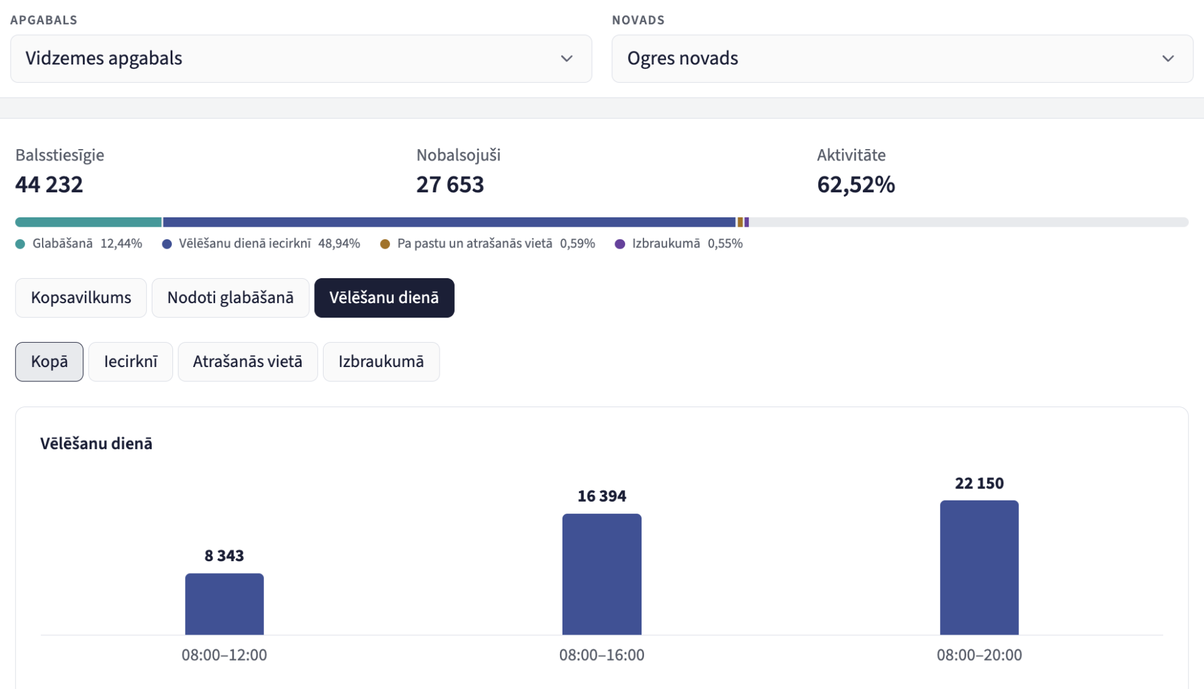Image resolution: width=1204 pixels, height=689 pixels.
Task: Open the Apgabals dropdown showing Vidzemes apgabals
Action: pos(301,59)
